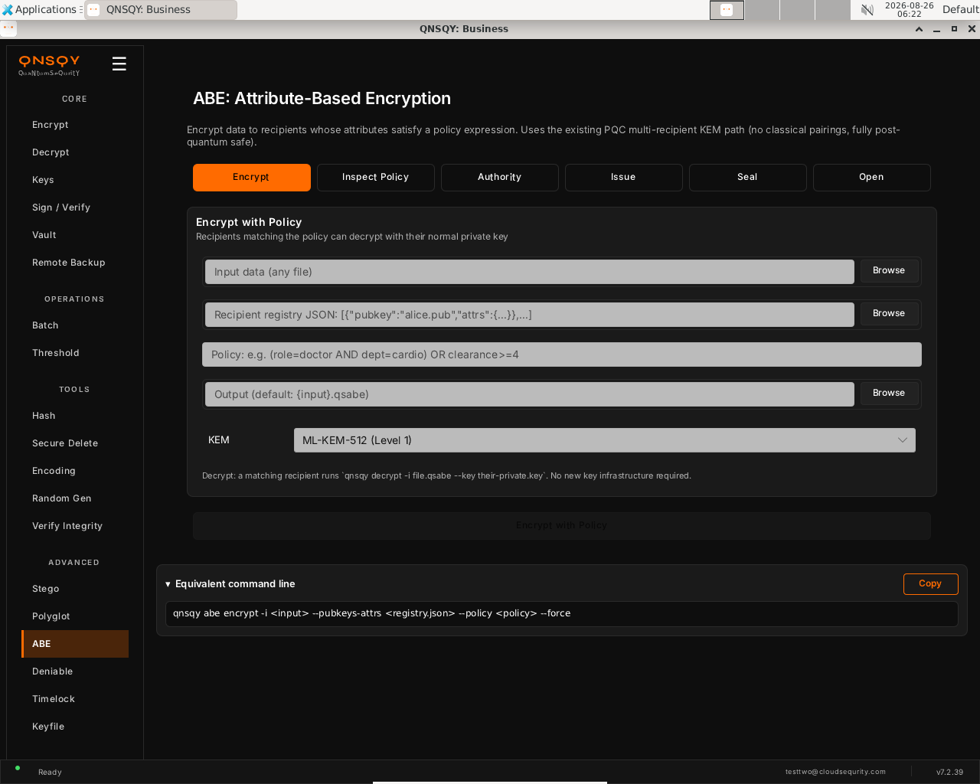Viewport: 980px width, 784px height.
Task: Switch to Inspect Policy tab
Action: point(376,177)
